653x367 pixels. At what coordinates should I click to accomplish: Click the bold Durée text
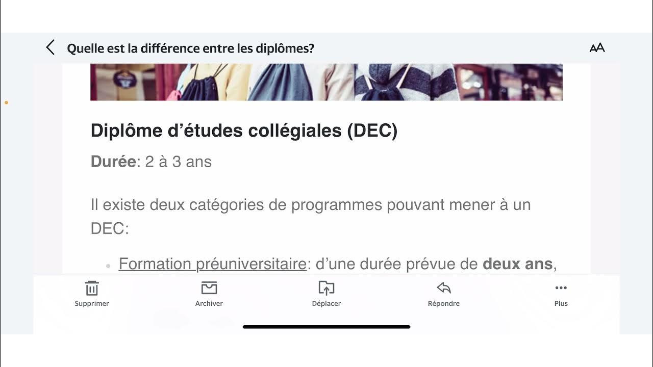click(113, 162)
